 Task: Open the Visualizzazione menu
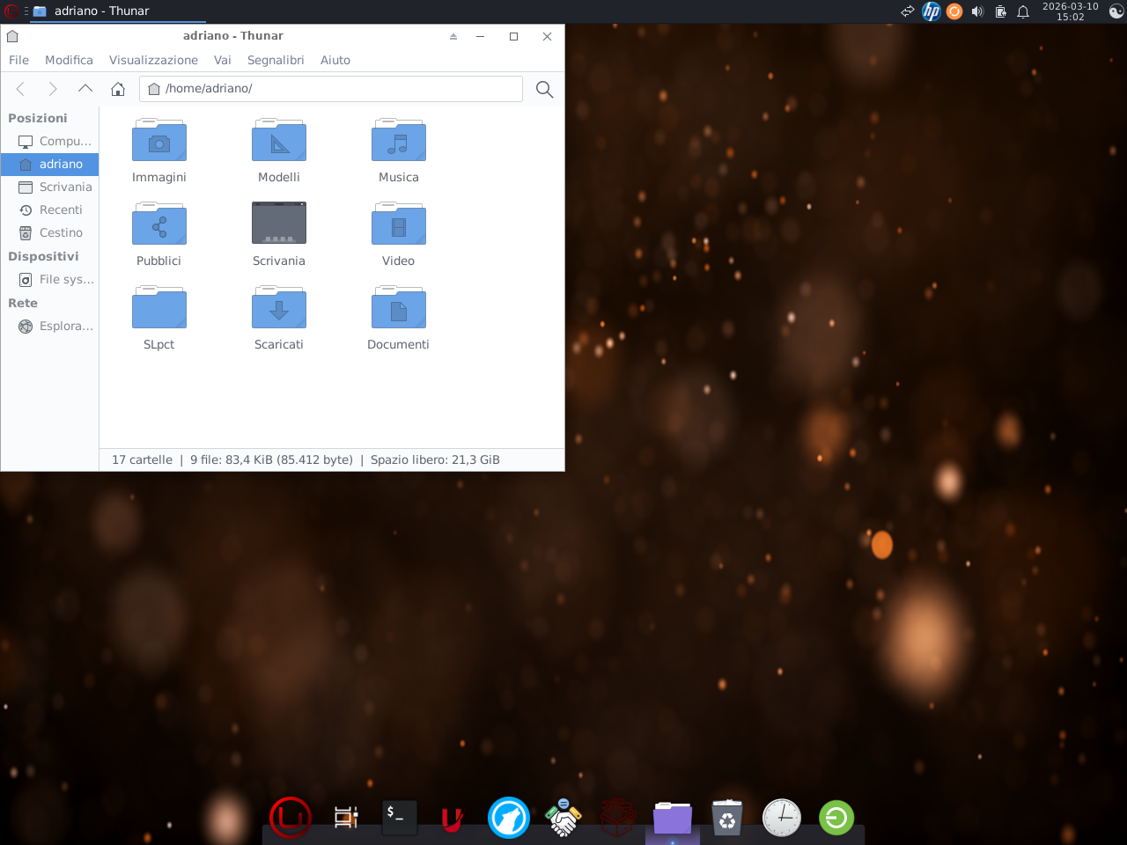[153, 60]
